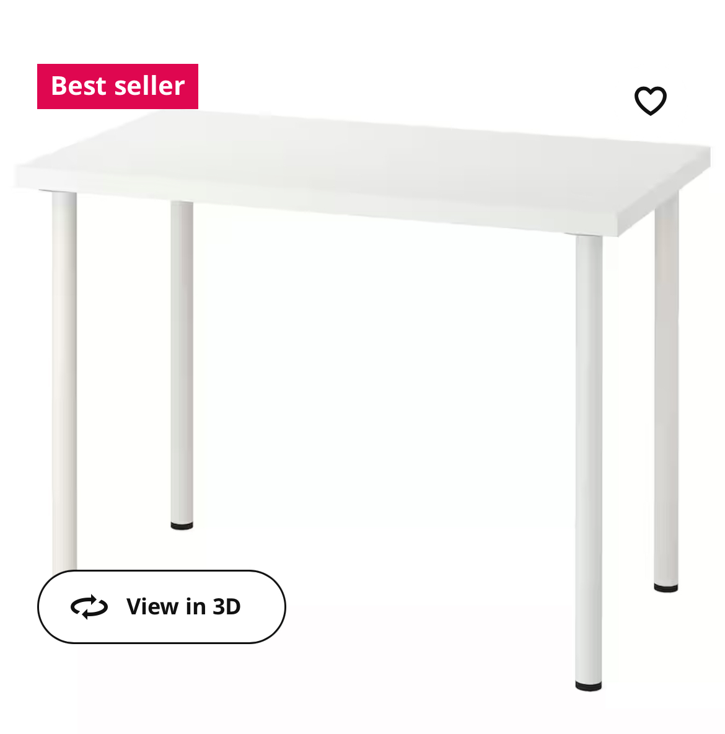Click the Best seller badge
Screen dimensions: 725x734
point(118,86)
